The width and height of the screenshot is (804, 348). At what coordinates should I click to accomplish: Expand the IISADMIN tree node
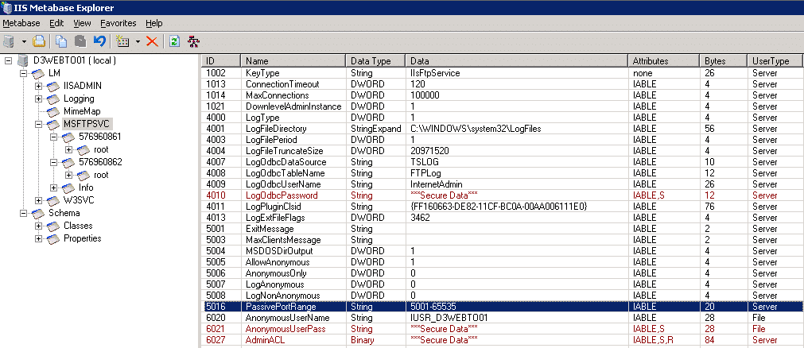pyautogui.click(x=38, y=86)
